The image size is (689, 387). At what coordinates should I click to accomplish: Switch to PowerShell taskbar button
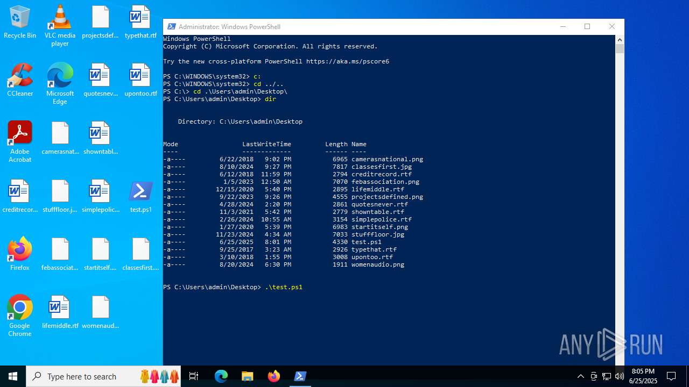point(300,376)
